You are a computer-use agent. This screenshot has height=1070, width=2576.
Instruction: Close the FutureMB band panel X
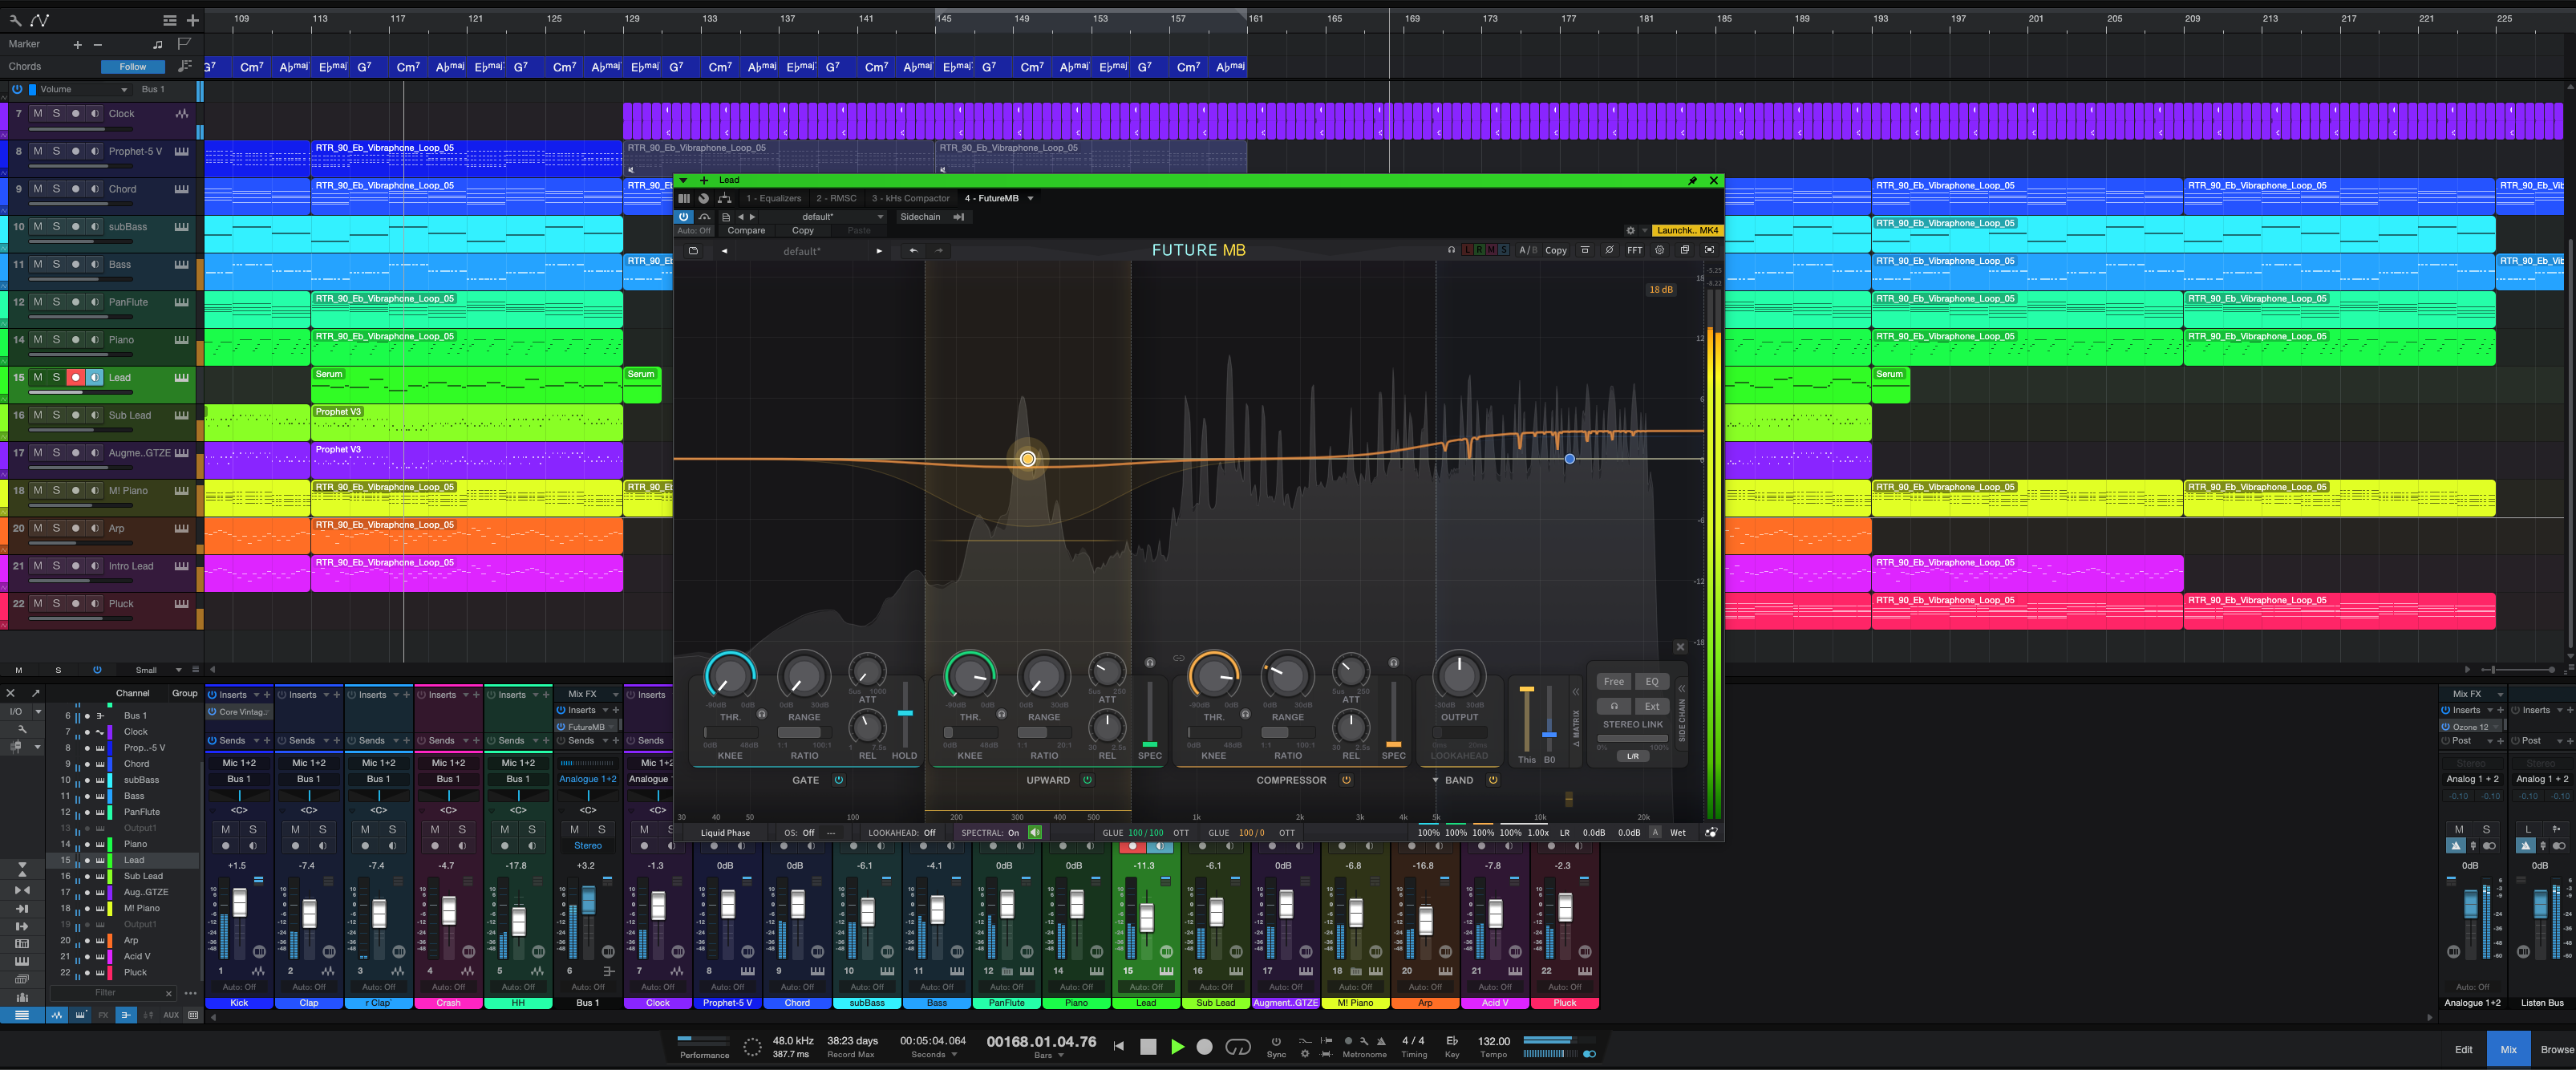click(x=1680, y=647)
